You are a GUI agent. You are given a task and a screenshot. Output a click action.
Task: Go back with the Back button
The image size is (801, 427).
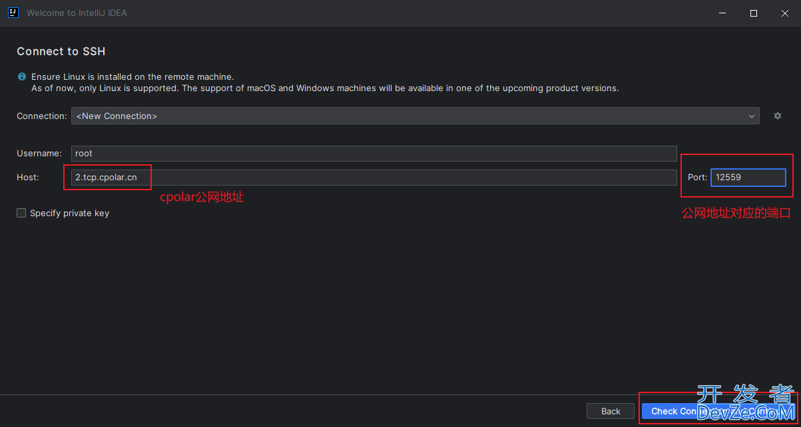611,411
